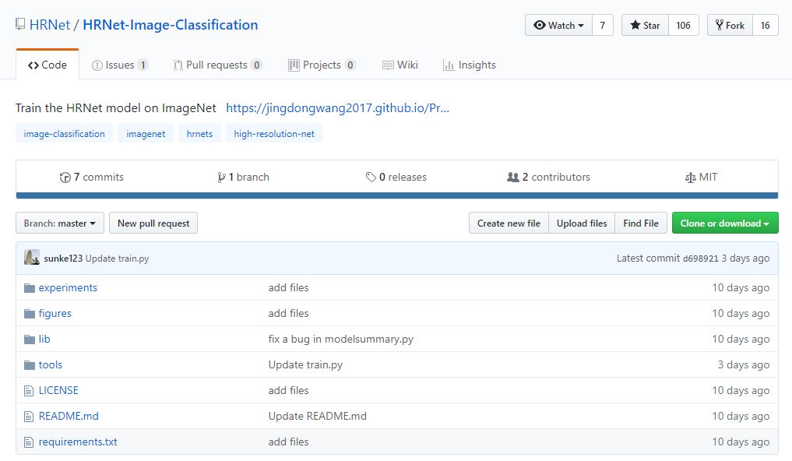Click the branch icon beside 1 branch
792x461 pixels.
[222, 178]
